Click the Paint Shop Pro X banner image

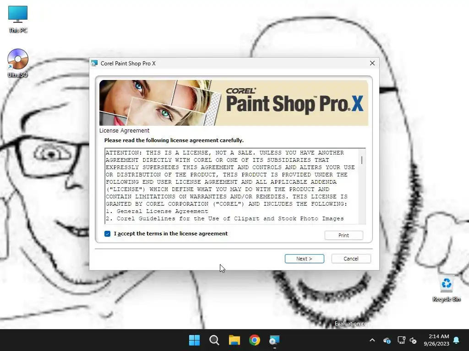coord(234,103)
